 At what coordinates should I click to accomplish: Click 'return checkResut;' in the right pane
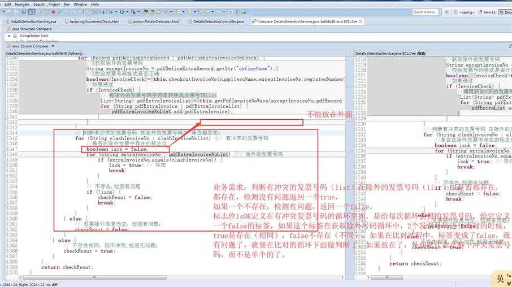pyautogui.click(x=415, y=263)
